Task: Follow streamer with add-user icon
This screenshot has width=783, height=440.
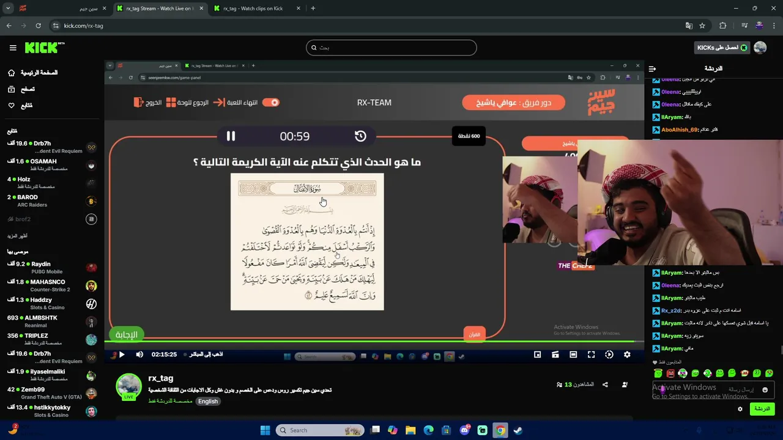Action: (x=625, y=384)
